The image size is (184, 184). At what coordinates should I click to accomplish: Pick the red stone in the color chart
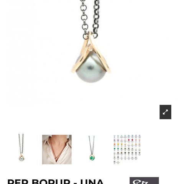pyautogui.click(x=129, y=140)
